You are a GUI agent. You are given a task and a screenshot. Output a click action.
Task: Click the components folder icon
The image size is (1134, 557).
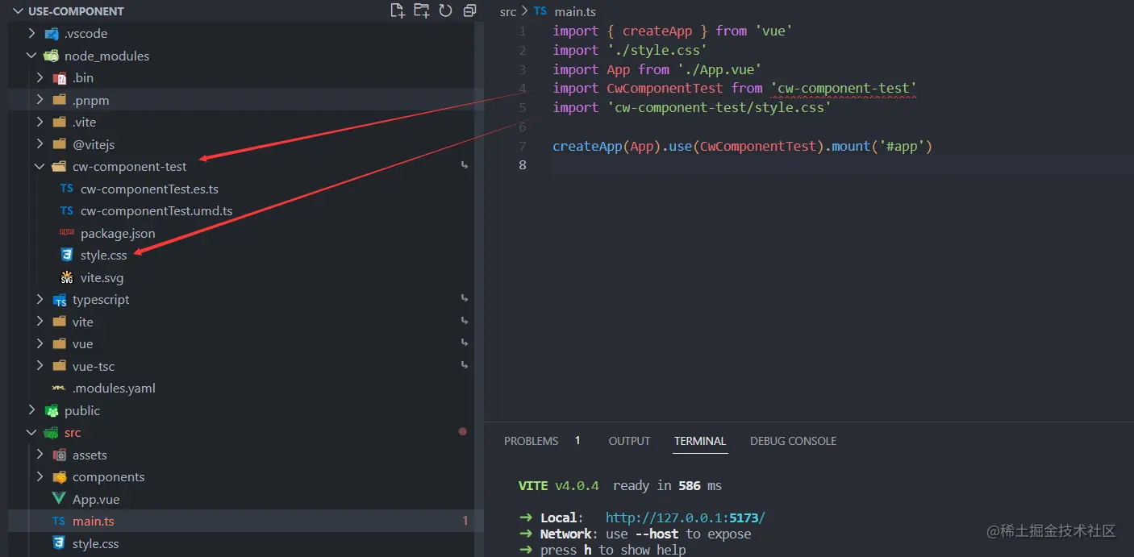[59, 477]
